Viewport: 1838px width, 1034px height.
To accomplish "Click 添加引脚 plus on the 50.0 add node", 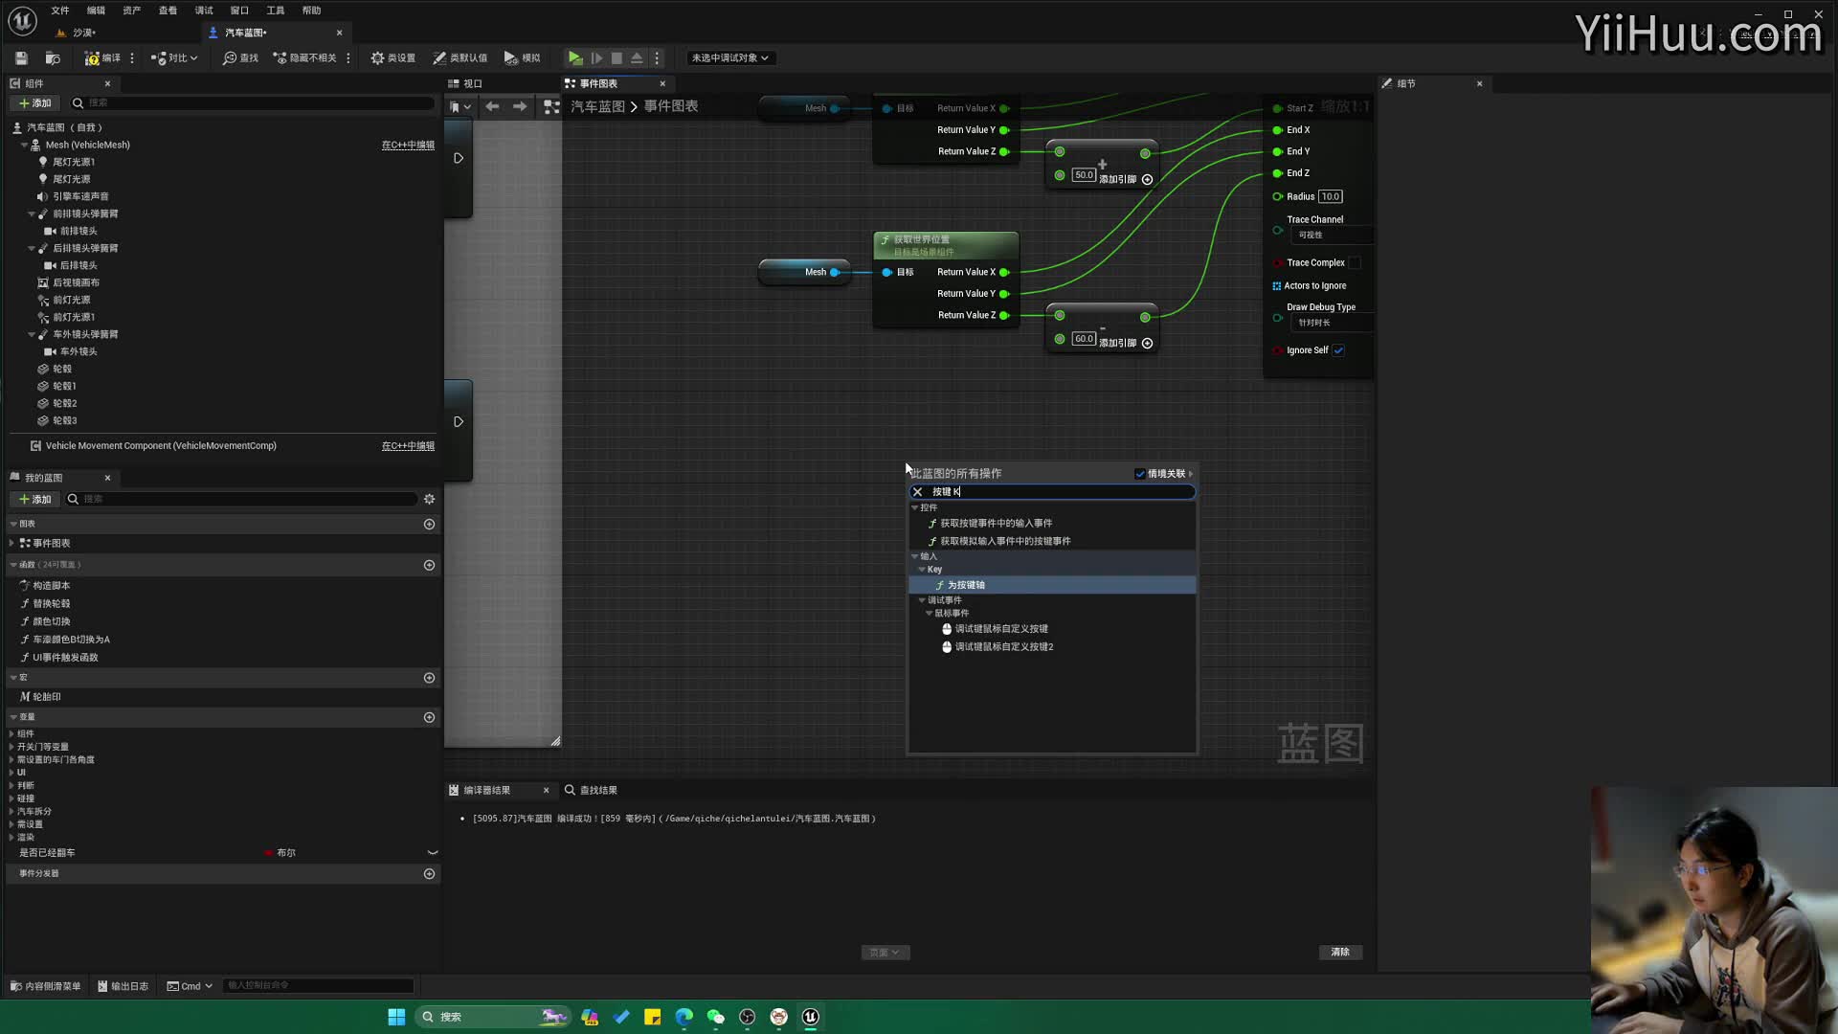I will point(1147,180).
